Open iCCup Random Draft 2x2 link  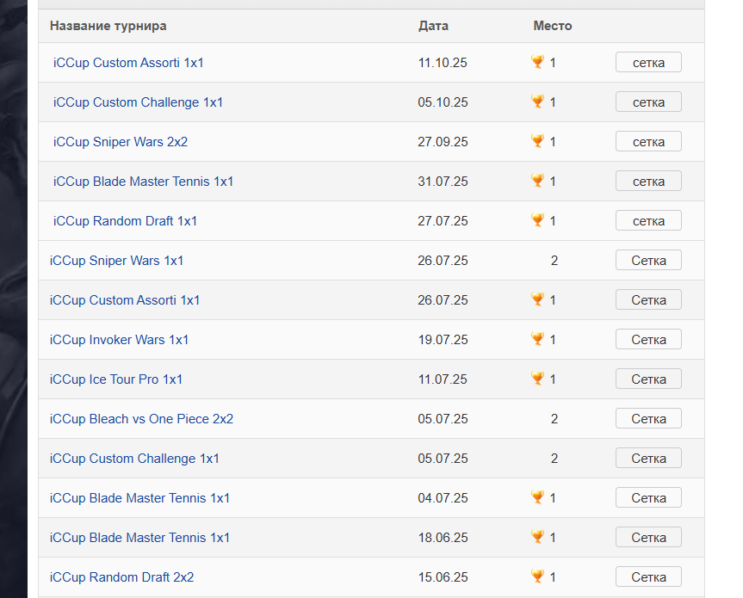click(121, 577)
